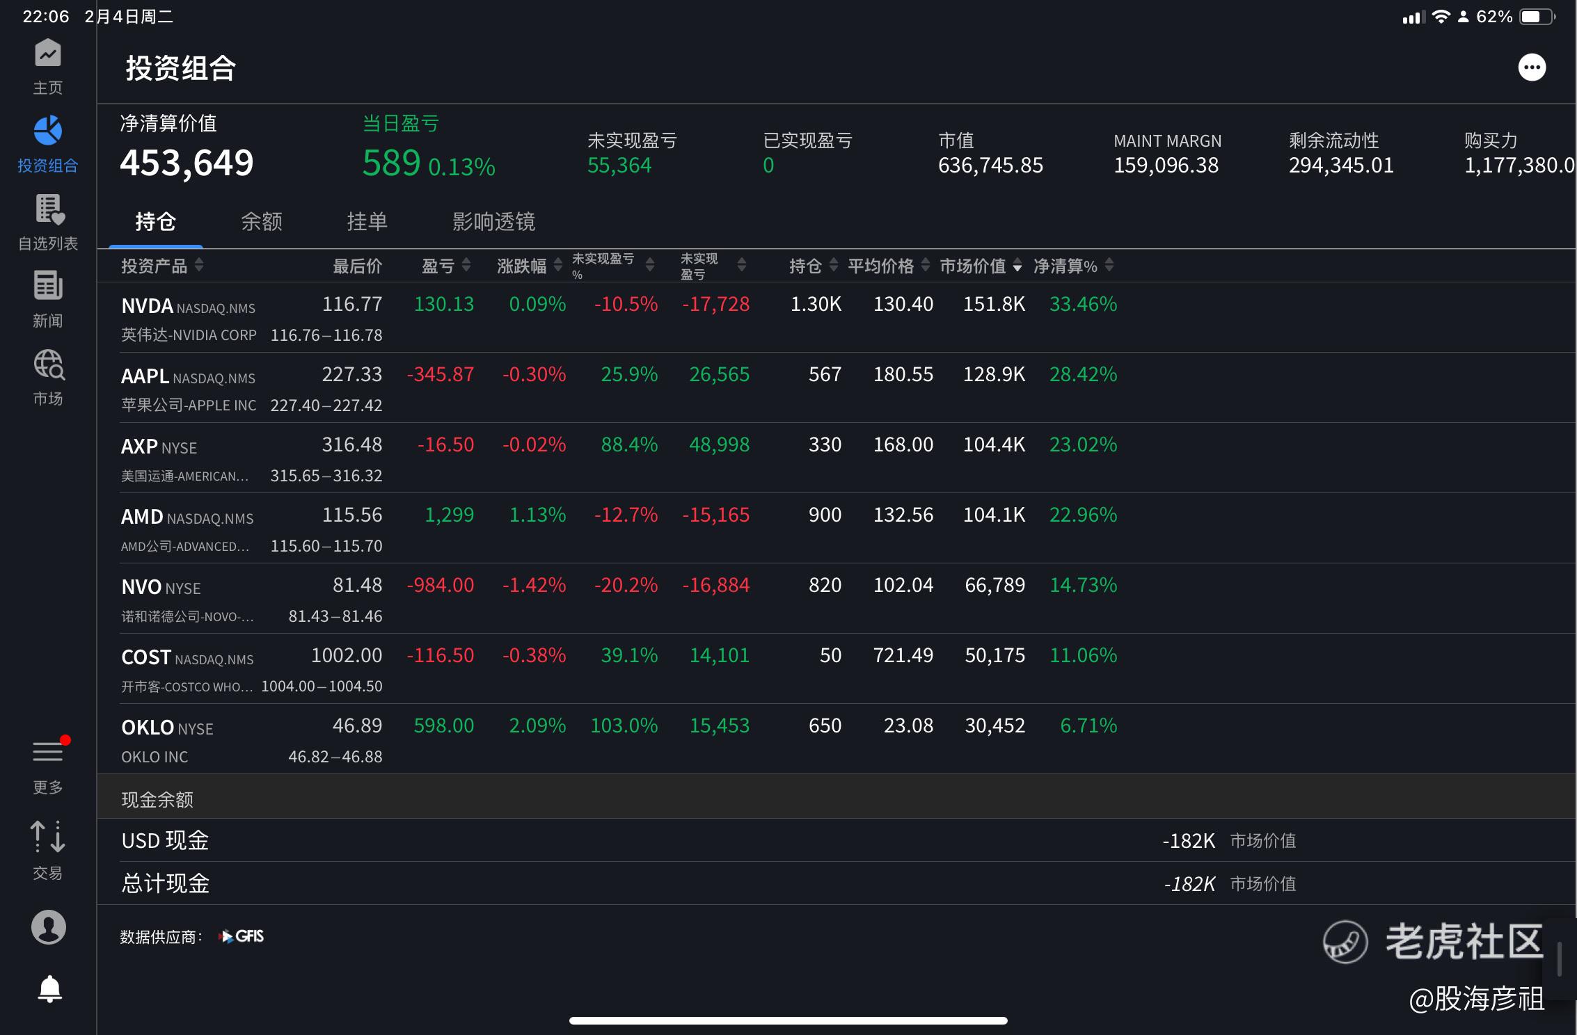Sort by 持仓 quantity column header

click(x=813, y=266)
